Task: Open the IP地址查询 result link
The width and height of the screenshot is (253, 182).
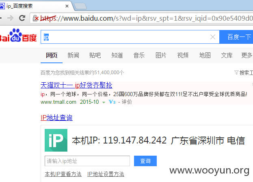Action: click(x=56, y=118)
